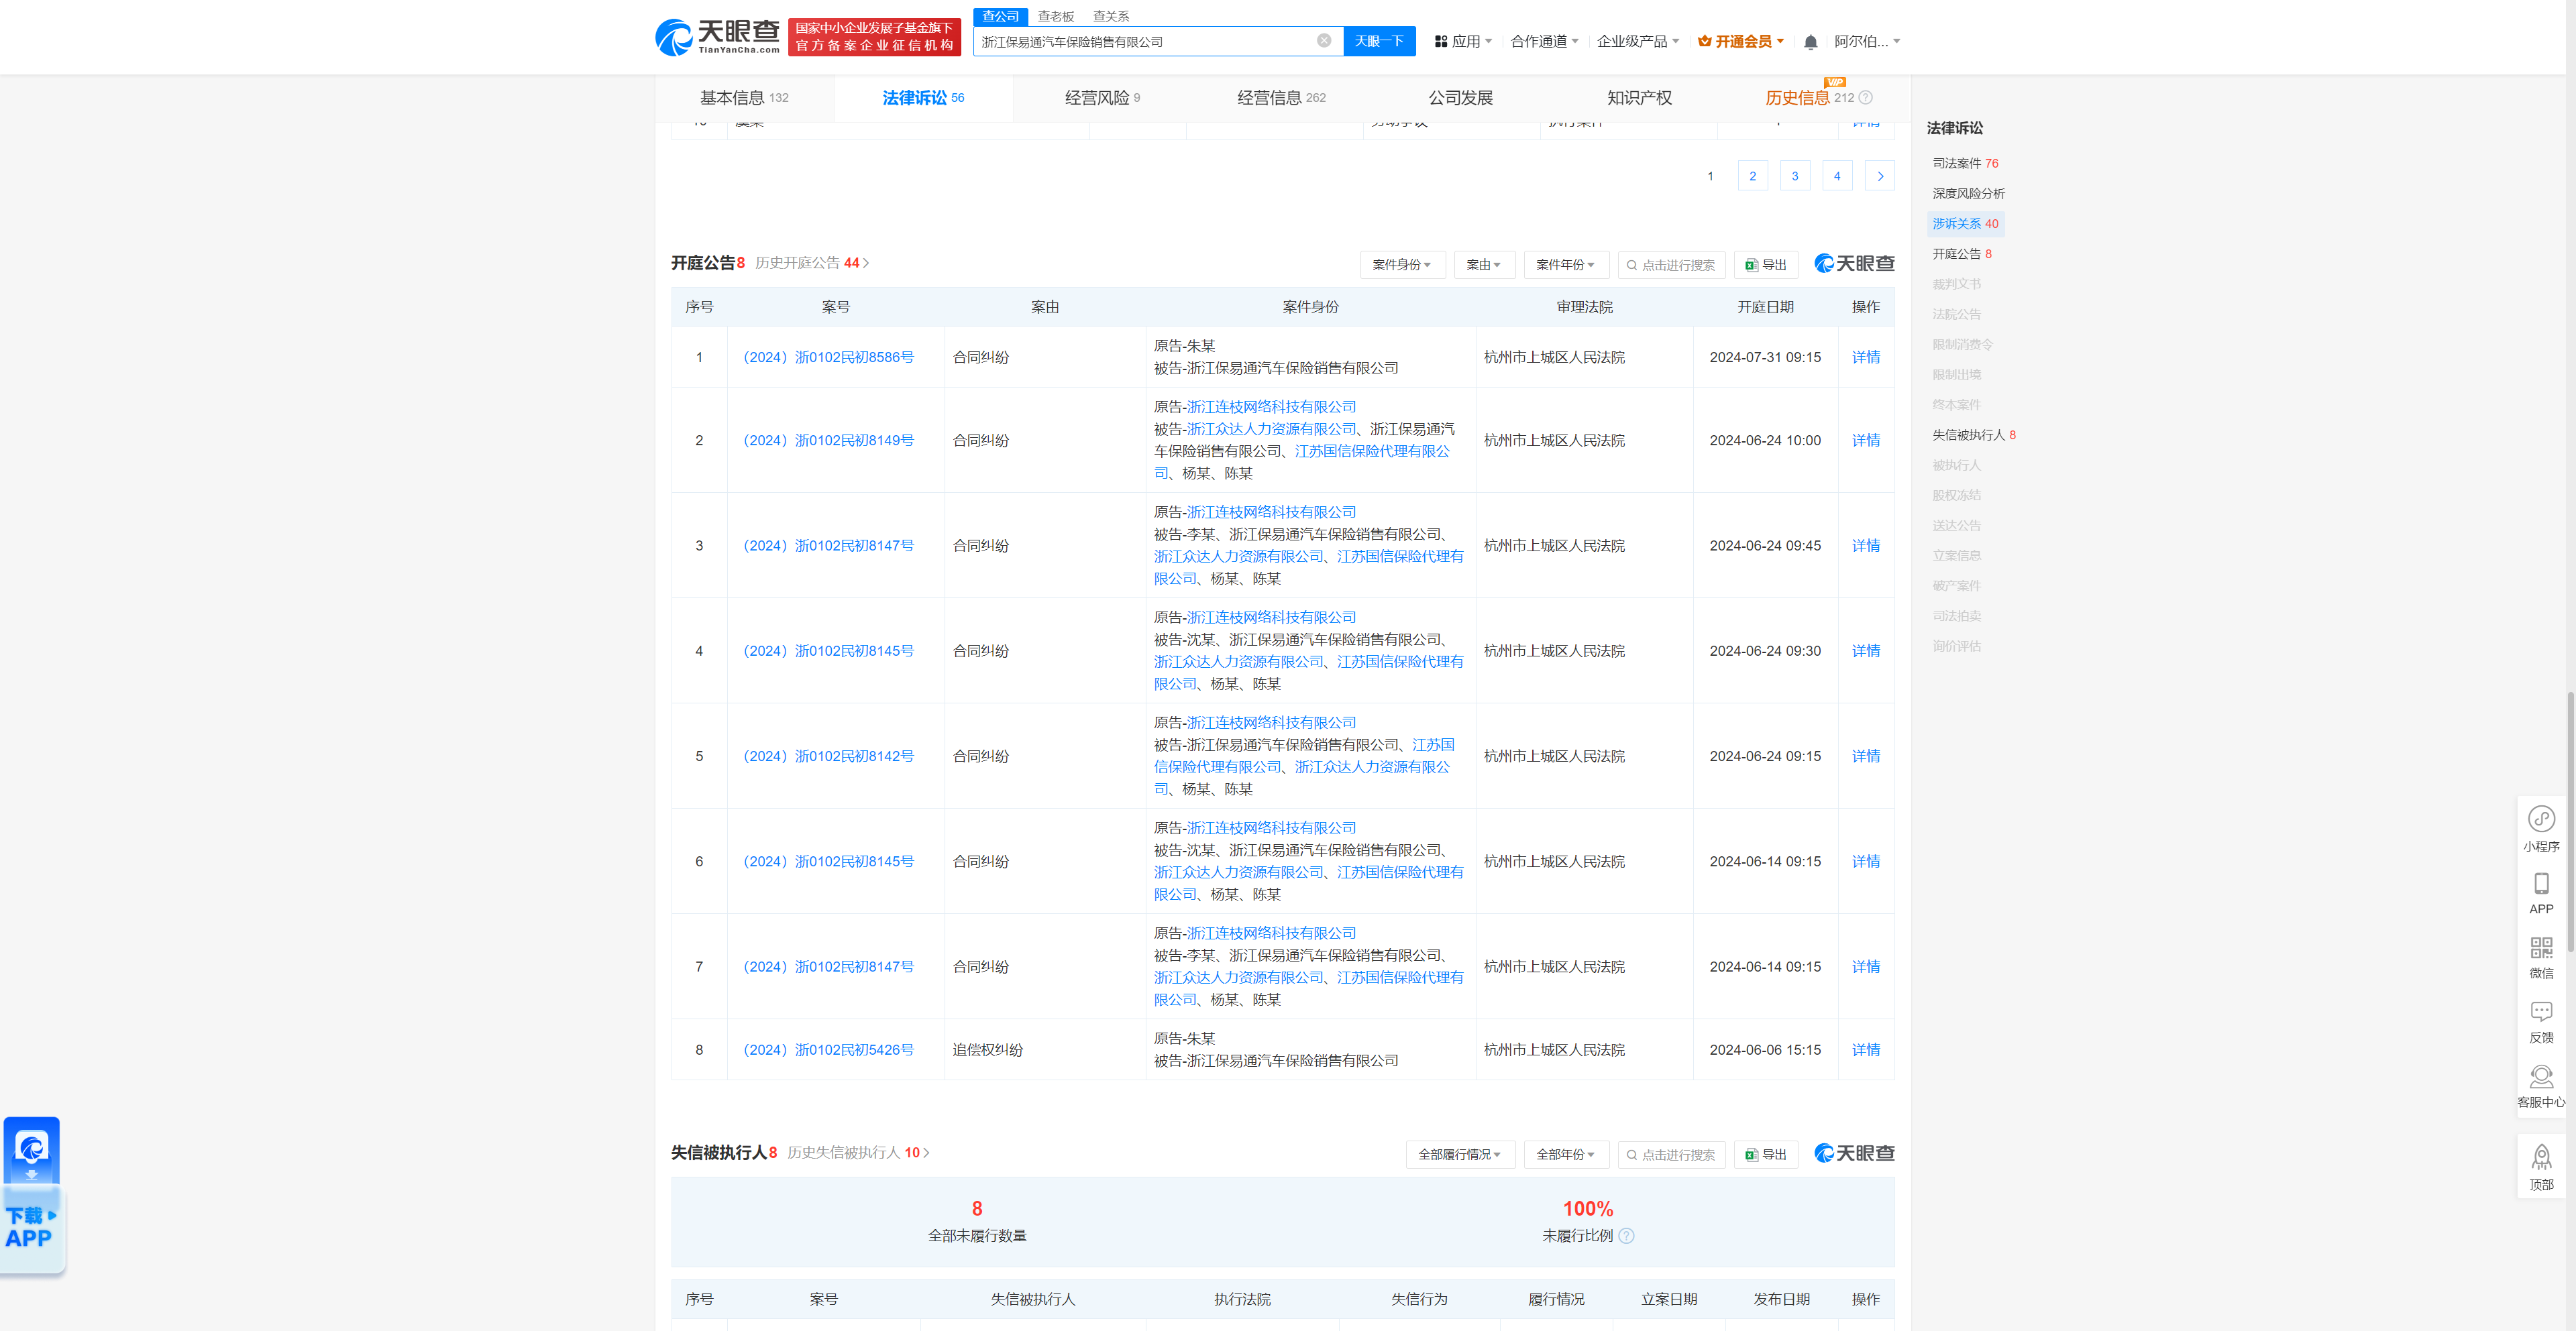Open the 案件身份 filter
The width and height of the screenshot is (2576, 1331).
[1402, 265]
